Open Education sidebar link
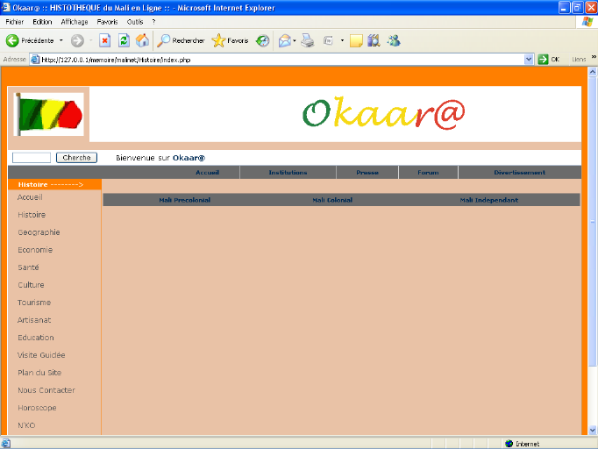This screenshot has height=449, width=598. (36, 338)
